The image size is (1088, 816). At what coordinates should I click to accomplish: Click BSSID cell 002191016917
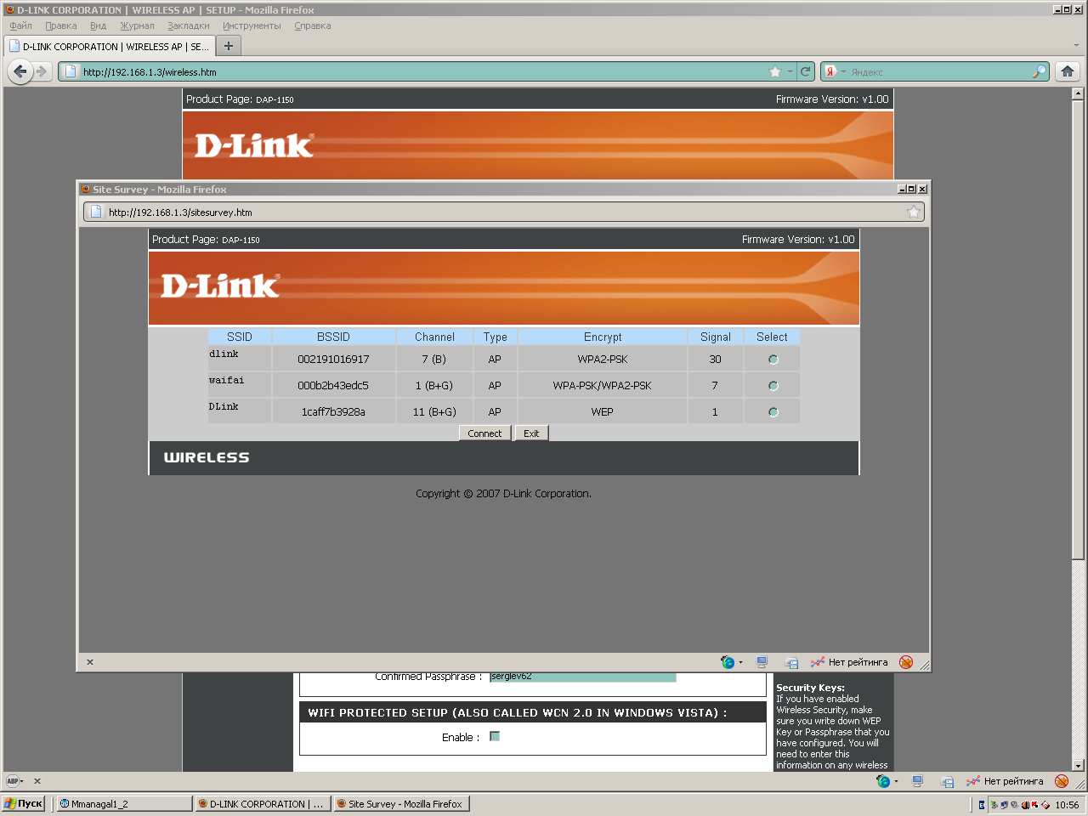coord(333,360)
